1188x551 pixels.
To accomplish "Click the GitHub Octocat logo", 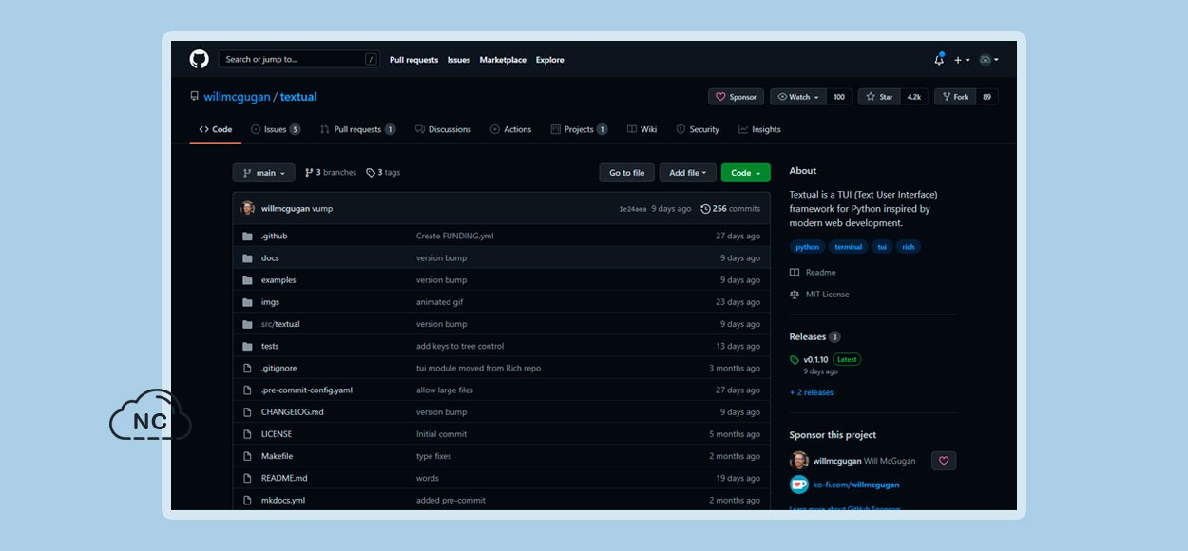I will tap(199, 59).
